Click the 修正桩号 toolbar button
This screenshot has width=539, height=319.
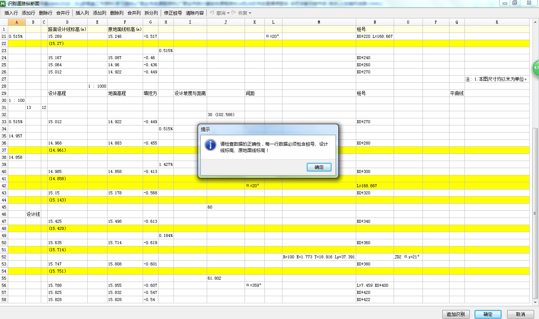pos(173,13)
